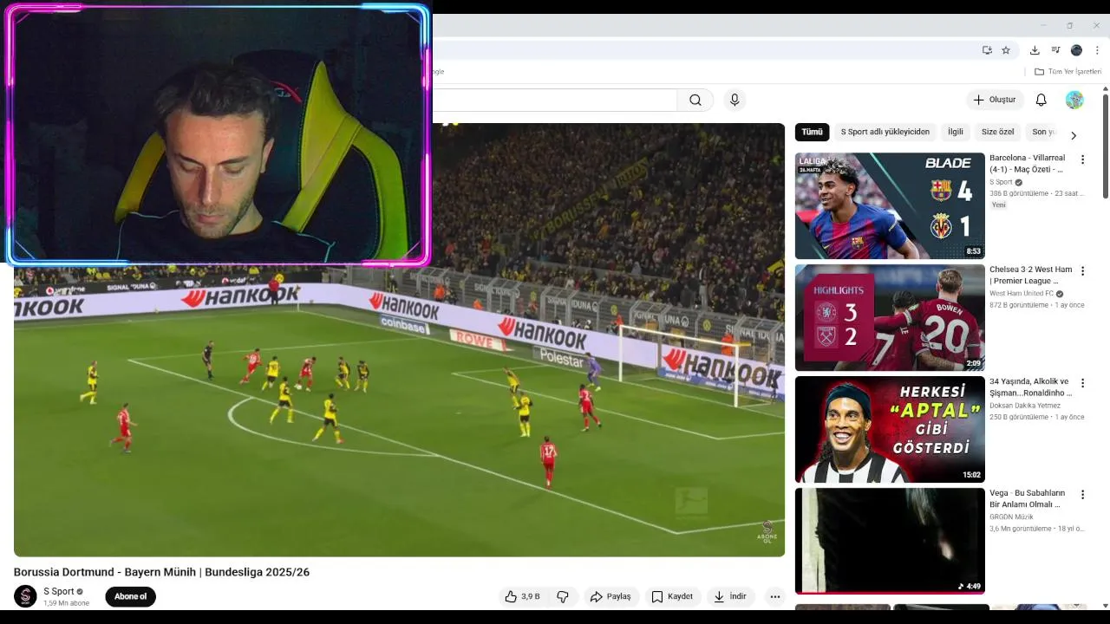Click the İndir download button
Screen dimensions: 1110x624
729,596
